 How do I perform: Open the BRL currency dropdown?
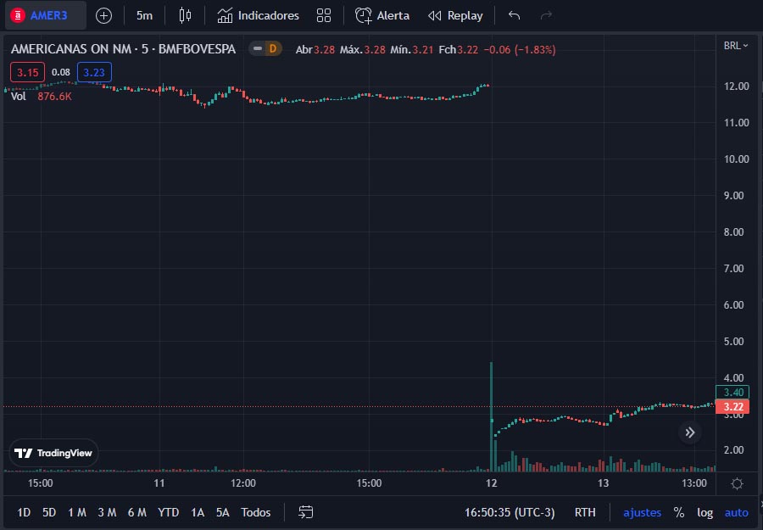click(x=736, y=46)
